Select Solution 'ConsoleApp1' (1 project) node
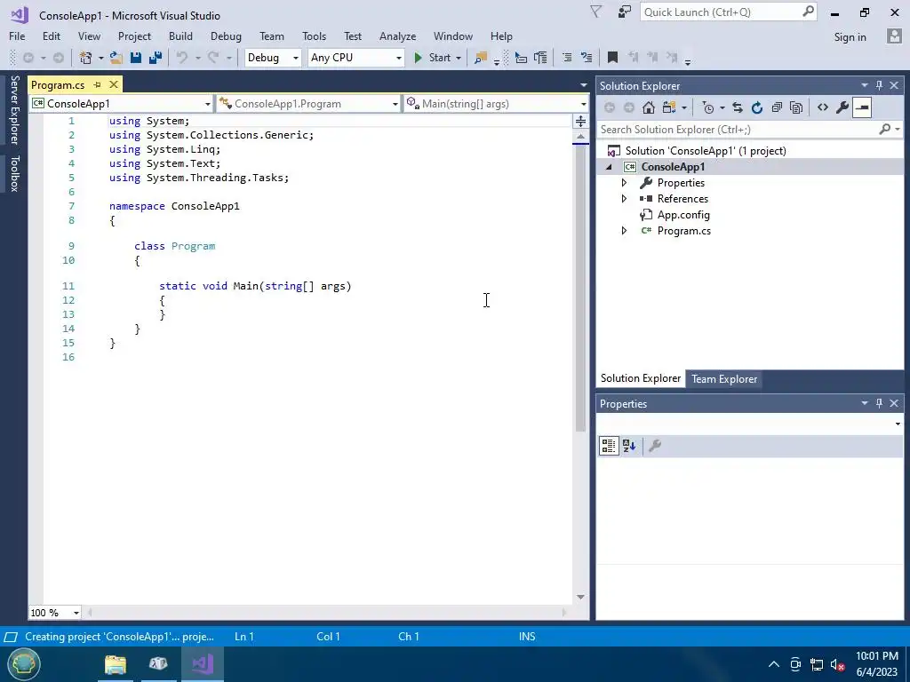The height and width of the screenshot is (682, 910). [x=705, y=151]
